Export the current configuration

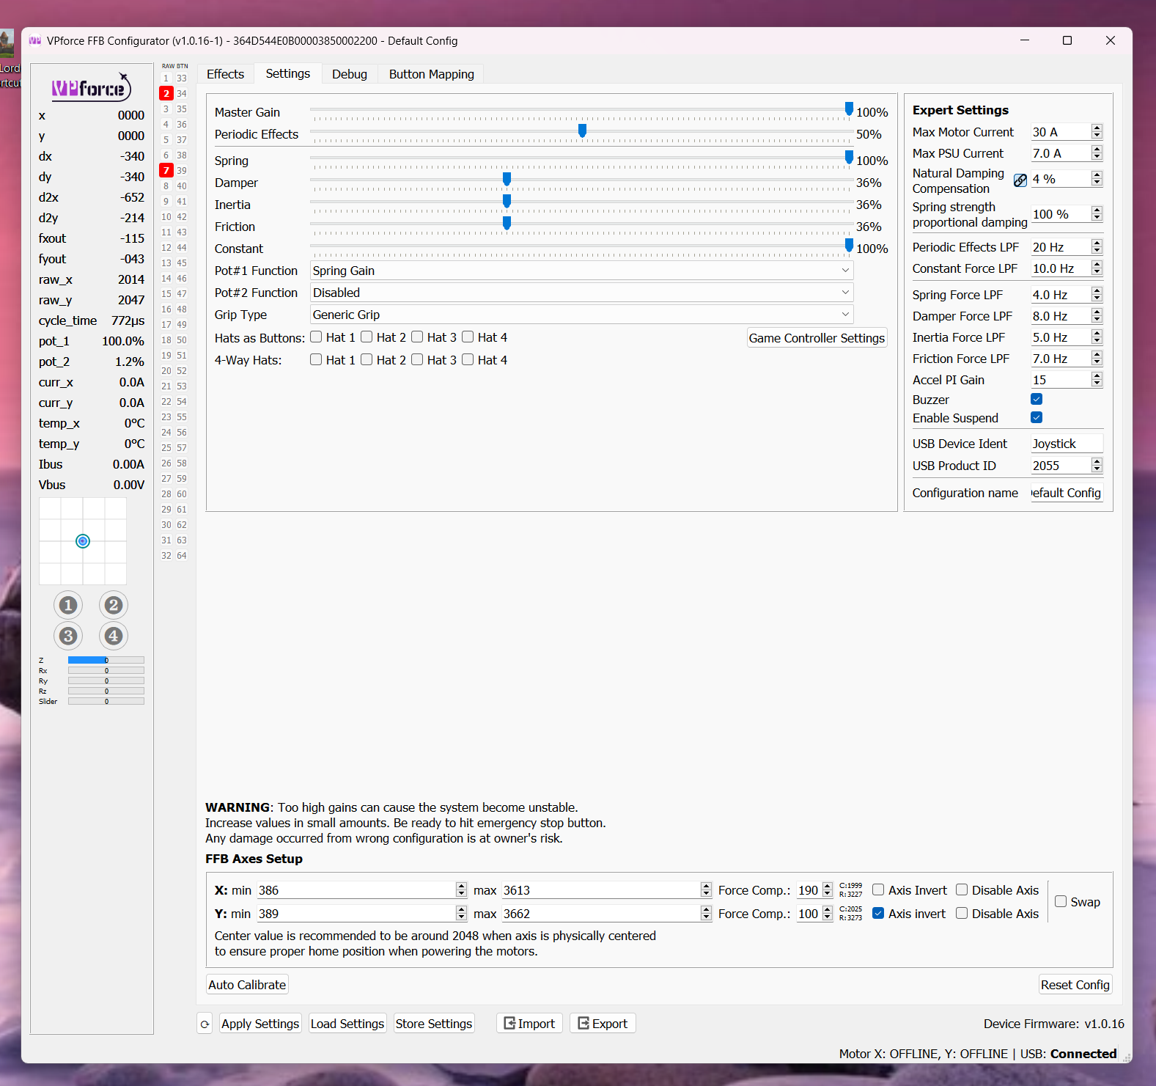coord(603,1024)
